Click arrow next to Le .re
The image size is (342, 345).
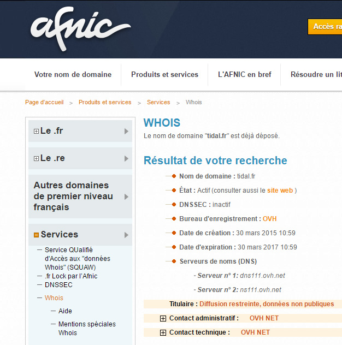pyautogui.click(x=126, y=159)
